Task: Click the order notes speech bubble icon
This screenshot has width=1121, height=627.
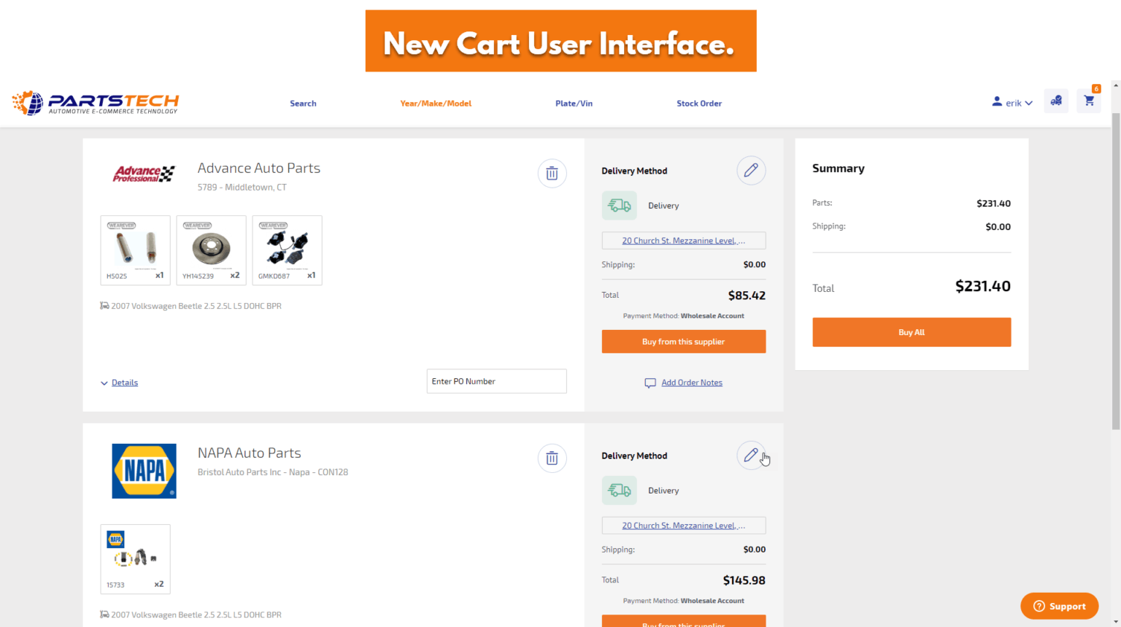Action: pos(650,383)
